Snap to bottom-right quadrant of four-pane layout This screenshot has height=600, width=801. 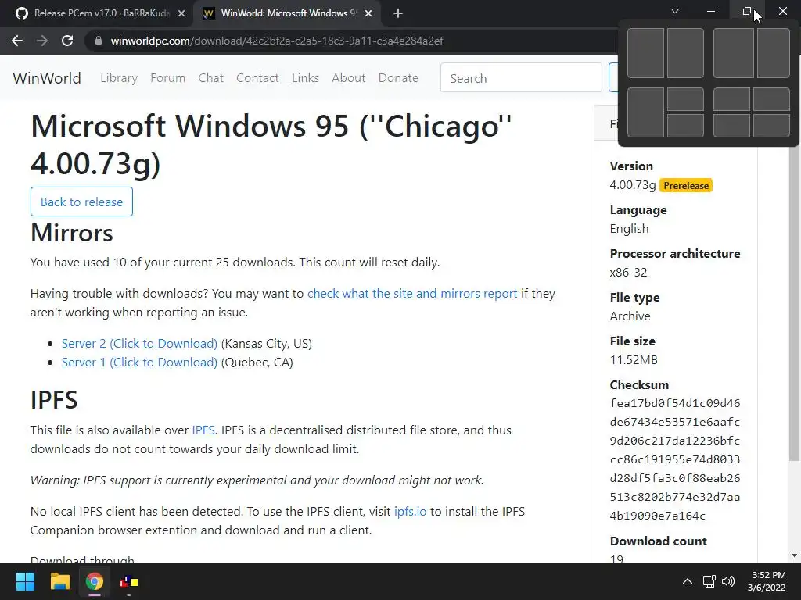tap(771, 126)
